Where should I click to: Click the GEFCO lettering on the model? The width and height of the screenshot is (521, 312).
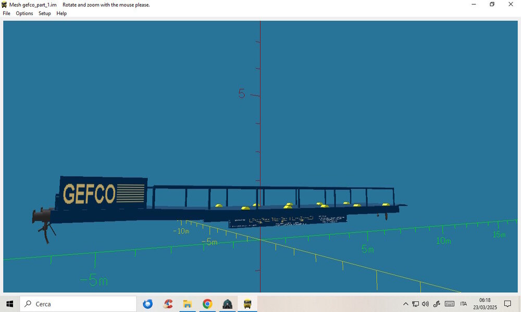click(89, 193)
